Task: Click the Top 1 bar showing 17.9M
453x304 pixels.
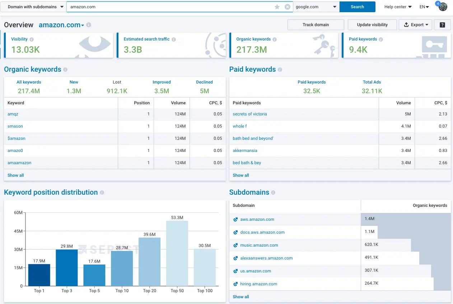Action: click(x=39, y=275)
